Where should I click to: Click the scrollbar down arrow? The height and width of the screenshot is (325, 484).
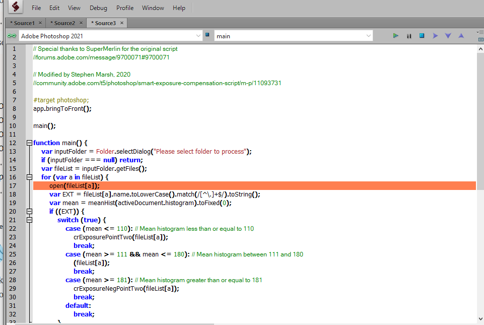coord(480,319)
